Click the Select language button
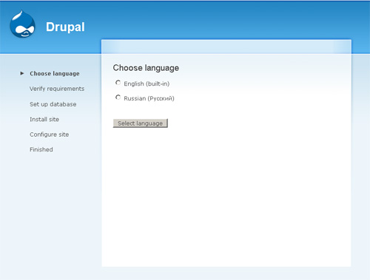 coord(141,123)
